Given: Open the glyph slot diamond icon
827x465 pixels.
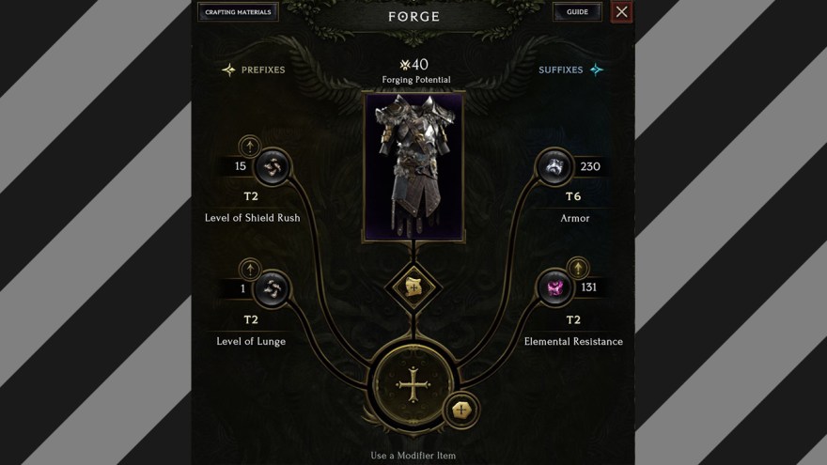Looking at the screenshot, I should point(413,287).
